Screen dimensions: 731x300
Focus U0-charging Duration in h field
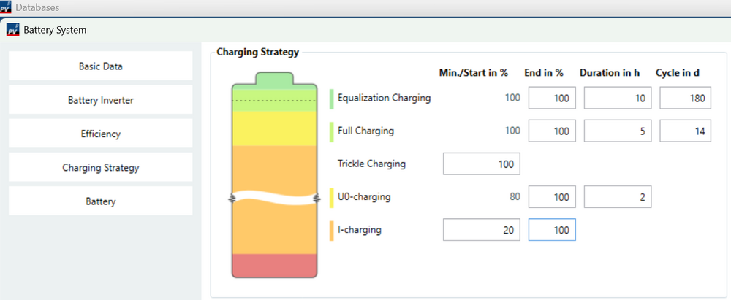point(618,196)
